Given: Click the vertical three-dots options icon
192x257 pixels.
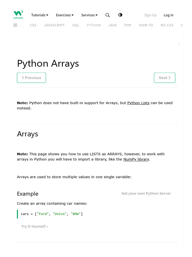Looking at the screenshot, I should coord(179,44).
